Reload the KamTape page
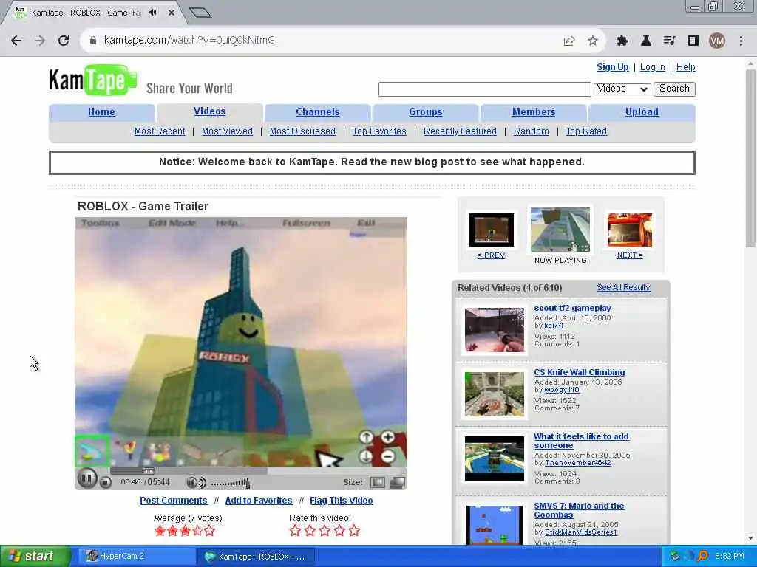The width and height of the screenshot is (757, 567). tap(64, 41)
